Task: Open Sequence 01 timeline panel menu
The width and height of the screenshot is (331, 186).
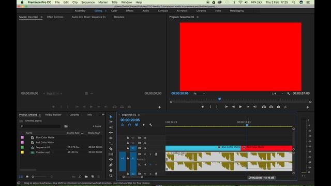Action: 139,115
